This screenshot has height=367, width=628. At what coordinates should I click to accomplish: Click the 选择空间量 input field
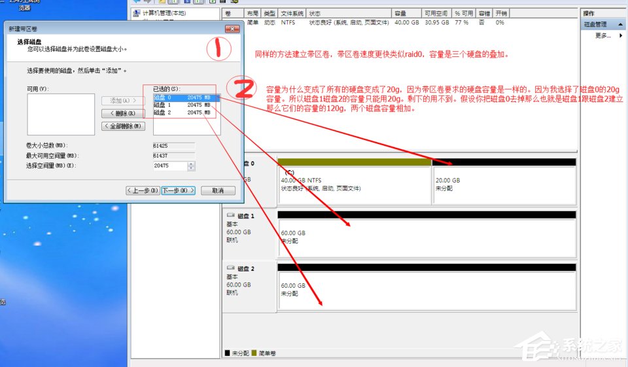coord(170,166)
